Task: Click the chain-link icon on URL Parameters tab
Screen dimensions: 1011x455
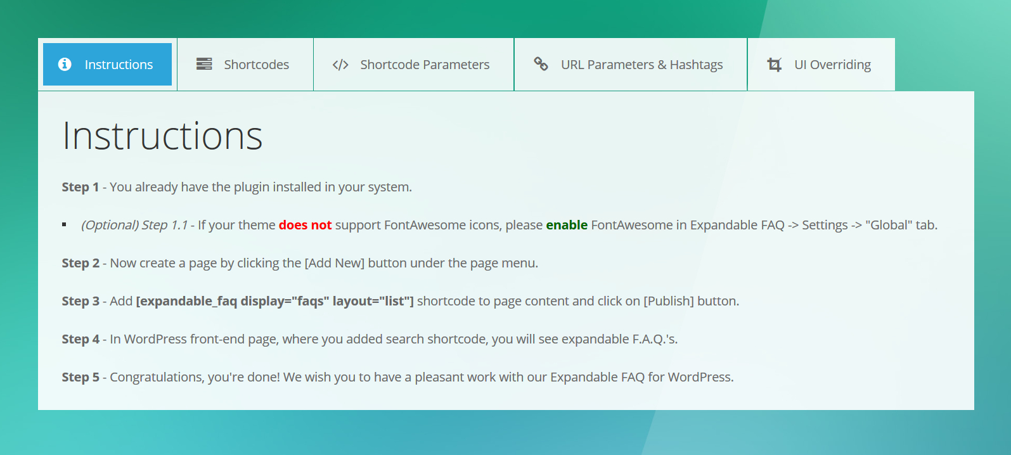Action: [x=541, y=64]
